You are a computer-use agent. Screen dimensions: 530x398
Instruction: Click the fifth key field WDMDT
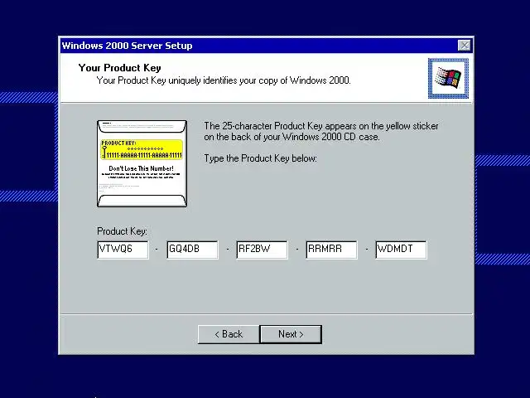pyautogui.click(x=401, y=250)
